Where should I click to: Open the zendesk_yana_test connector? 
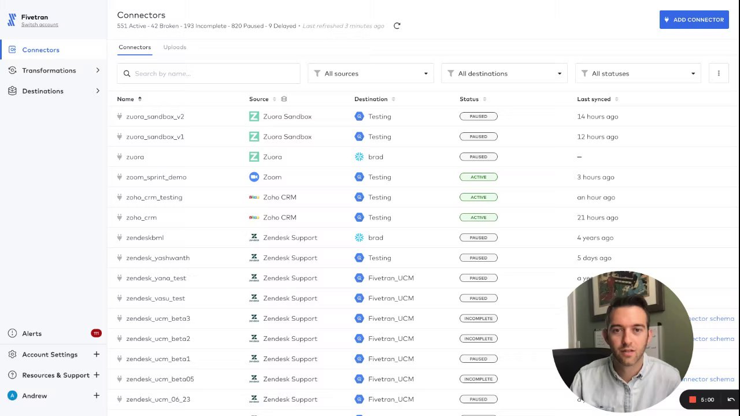[x=156, y=278]
